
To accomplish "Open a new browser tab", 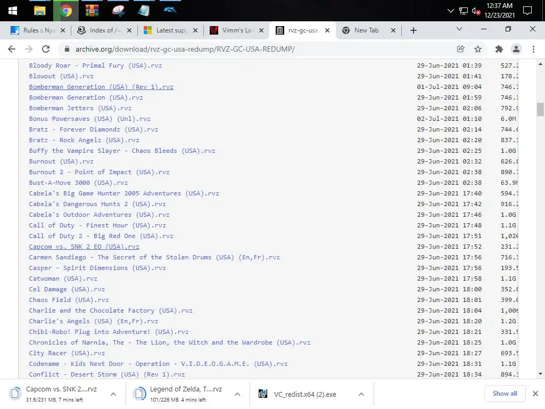I will pyautogui.click(x=413, y=30).
